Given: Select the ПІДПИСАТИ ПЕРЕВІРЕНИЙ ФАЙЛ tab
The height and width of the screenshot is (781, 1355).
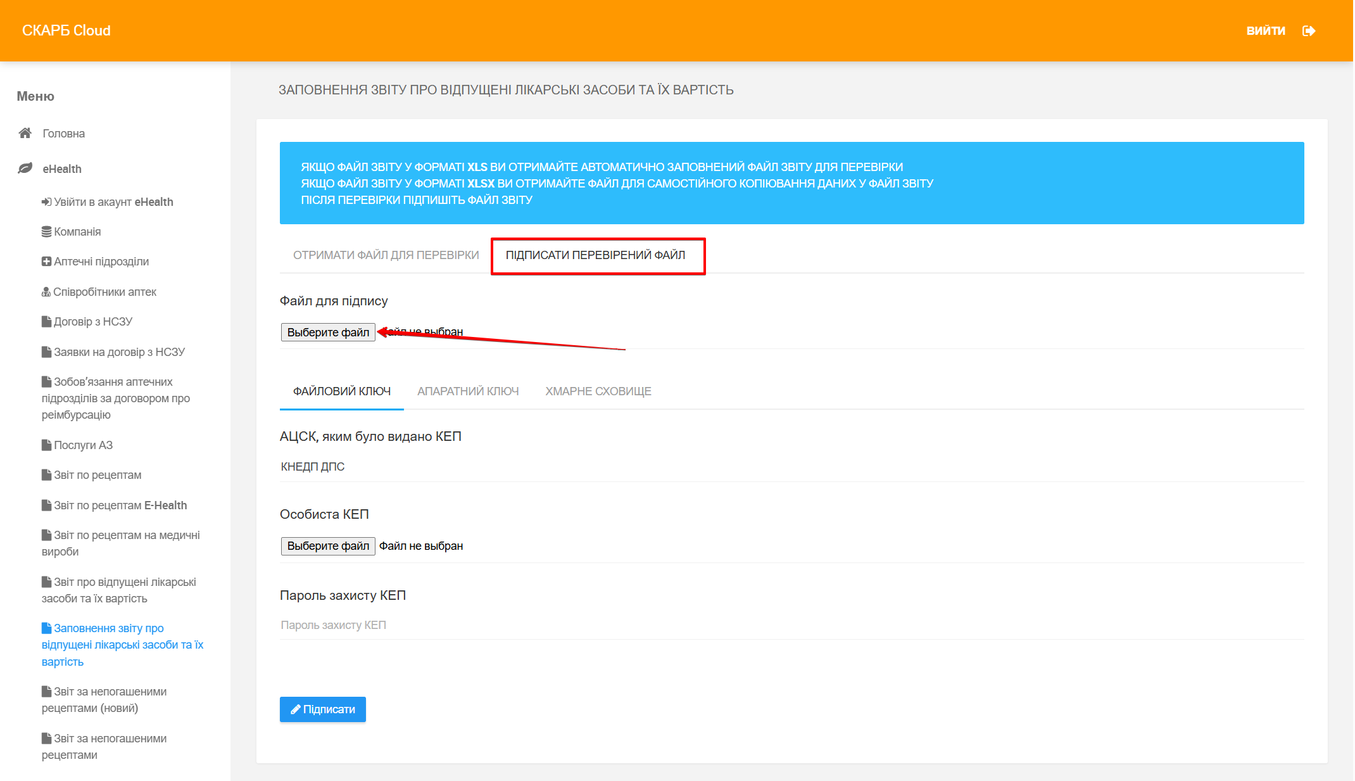Looking at the screenshot, I should pos(595,255).
